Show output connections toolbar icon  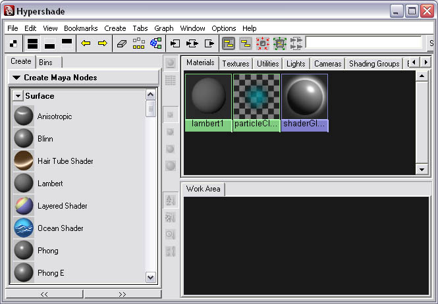click(209, 43)
